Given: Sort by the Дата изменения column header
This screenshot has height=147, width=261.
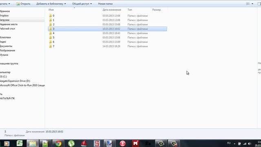Looking at the screenshot, I should [x=112, y=10].
